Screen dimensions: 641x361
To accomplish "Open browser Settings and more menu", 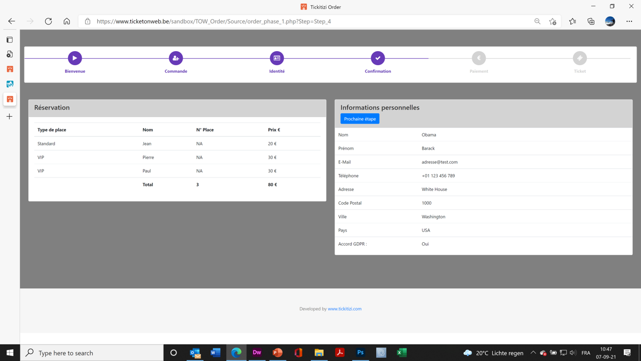I will click(629, 22).
